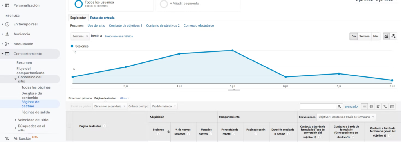
Task: Open the Sesiones metric dropdown
Action: tap(80, 36)
